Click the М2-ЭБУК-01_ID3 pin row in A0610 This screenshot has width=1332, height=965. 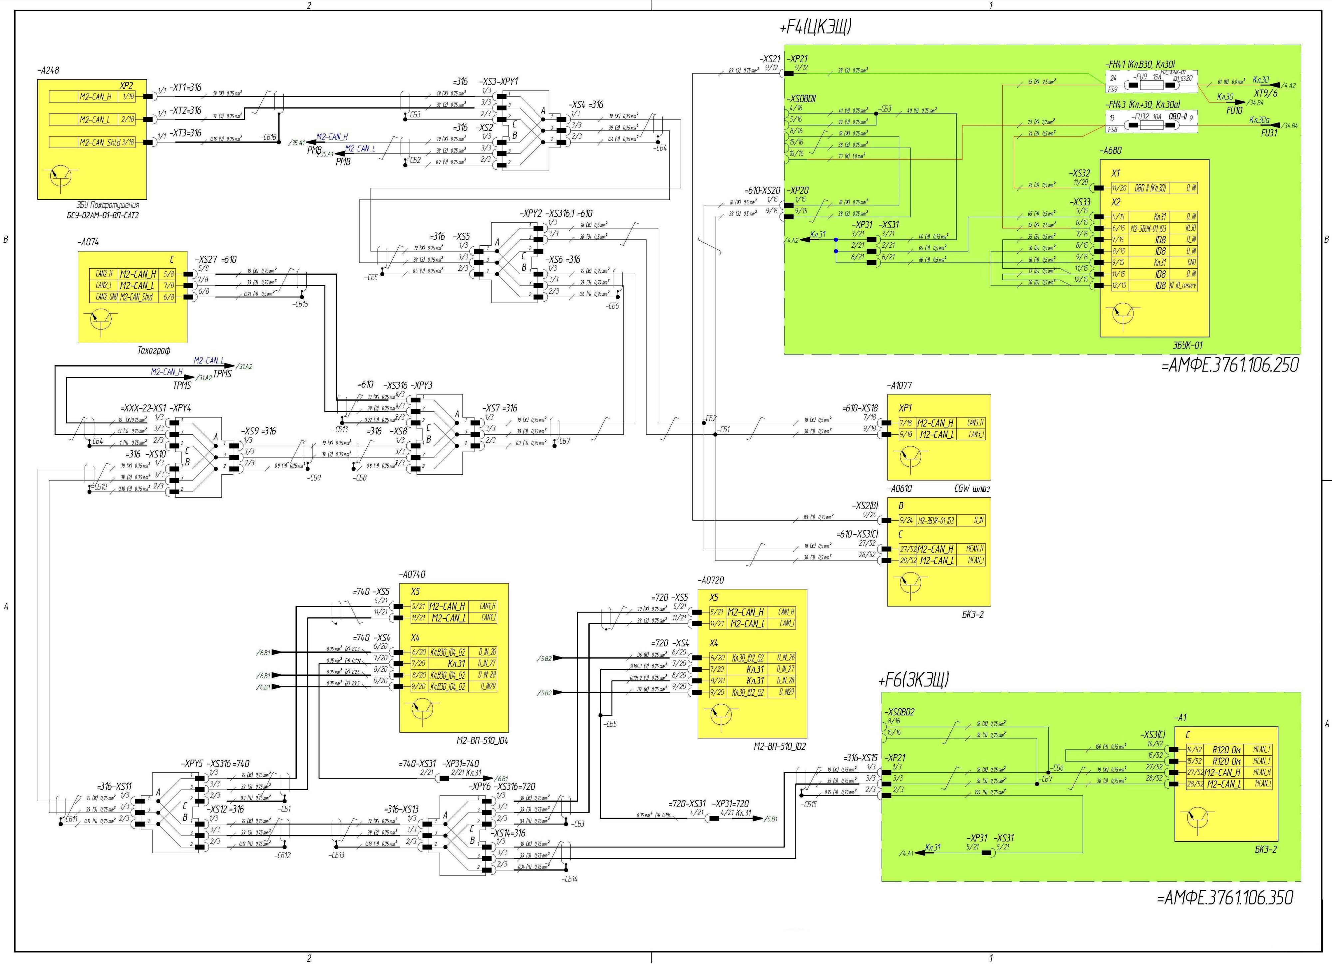942,520
